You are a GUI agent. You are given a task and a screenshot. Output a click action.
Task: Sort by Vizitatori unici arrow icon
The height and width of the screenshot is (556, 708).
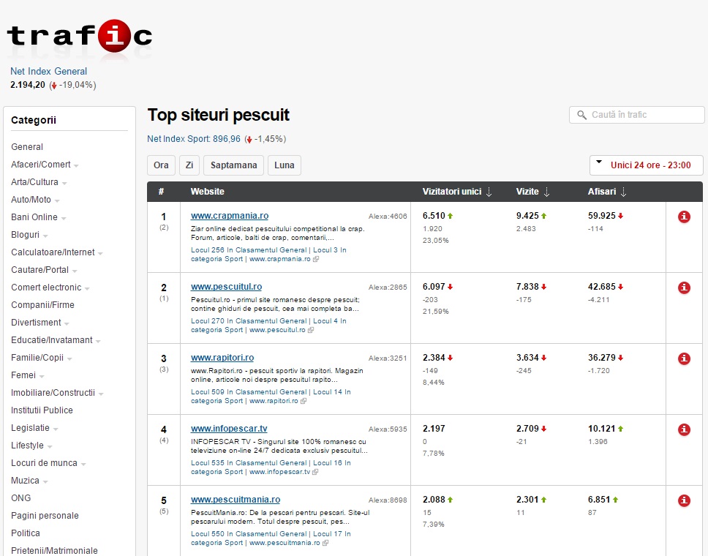click(489, 192)
